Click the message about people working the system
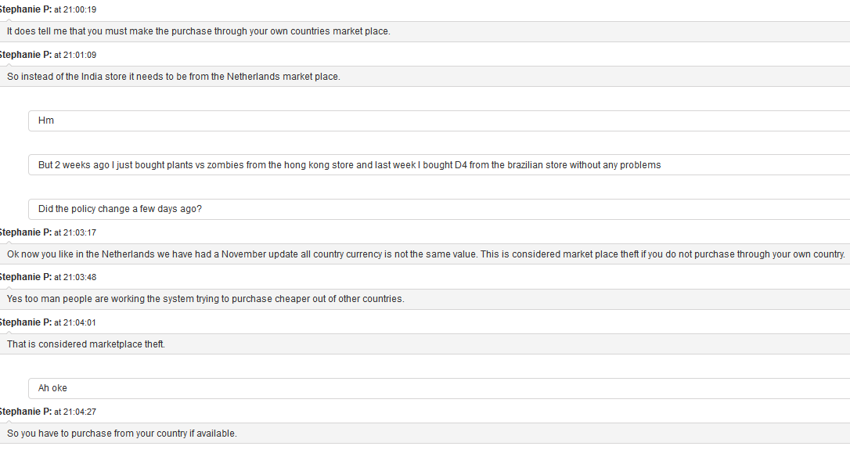 click(205, 299)
